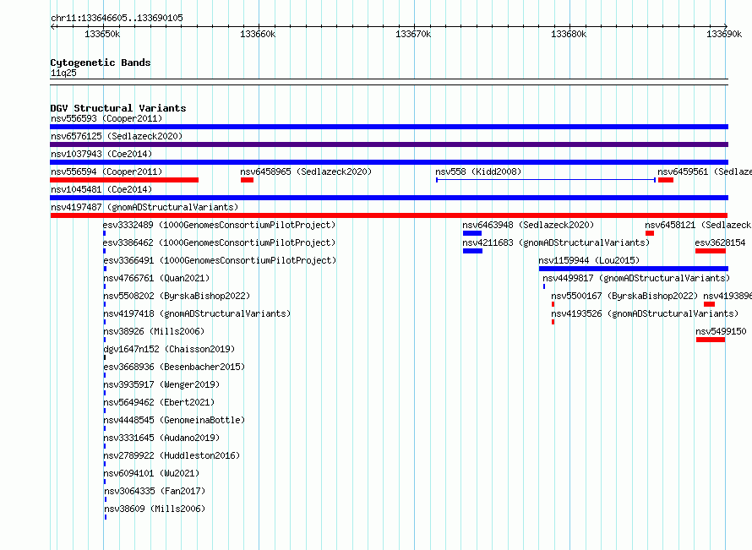The height and width of the screenshot is (550, 752).
Task: Click nsv4499817 (gnomADStructuralVariants) label
Action: point(636,278)
